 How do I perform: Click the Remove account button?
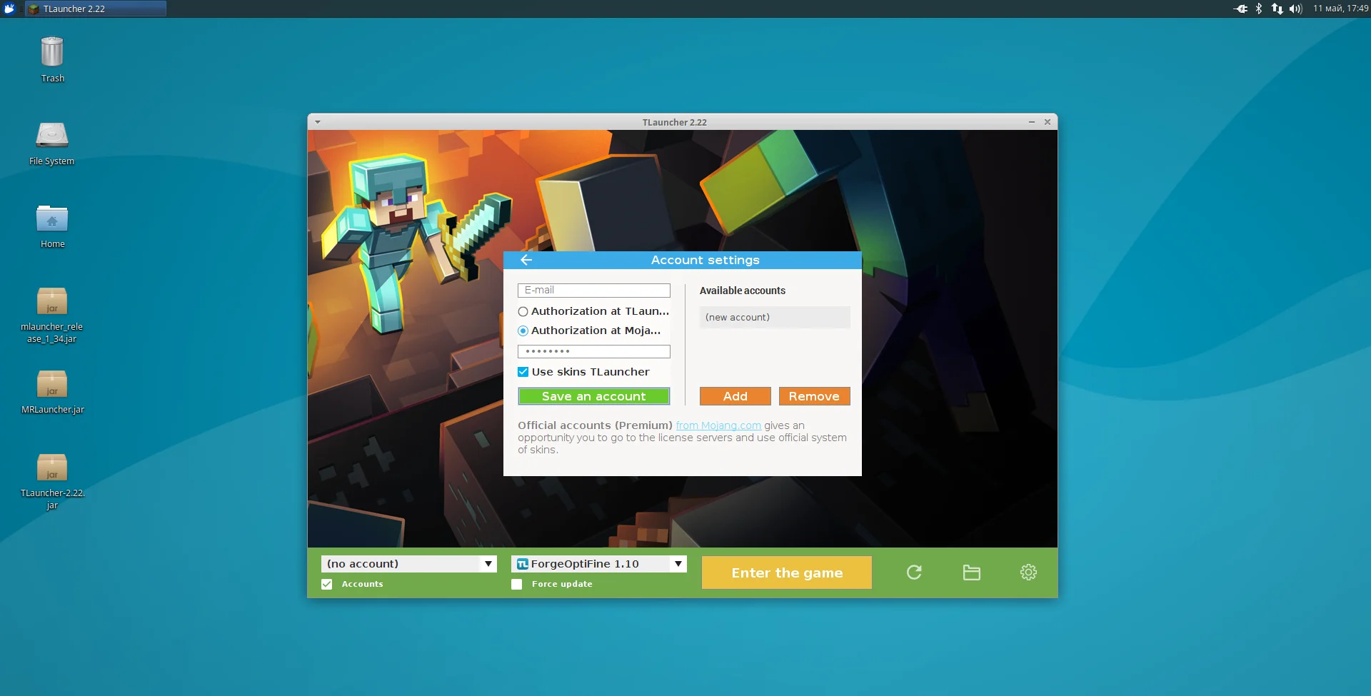click(814, 396)
